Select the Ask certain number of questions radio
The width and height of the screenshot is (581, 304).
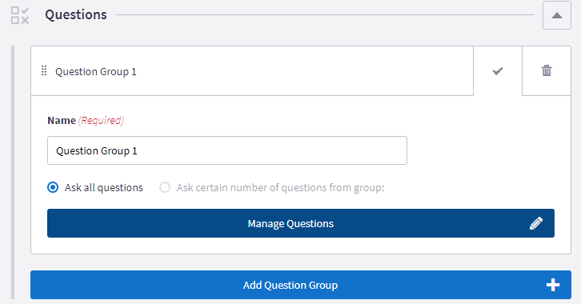pos(165,187)
